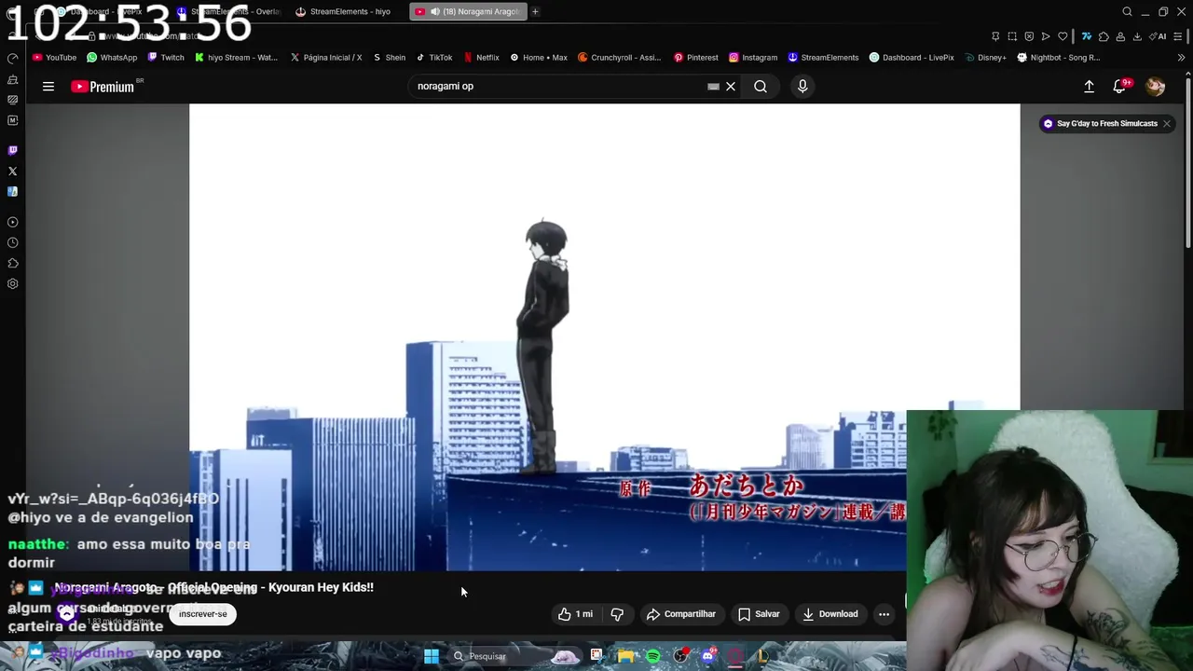
Task: Click the Noragami video player frame
Action: (x=604, y=337)
